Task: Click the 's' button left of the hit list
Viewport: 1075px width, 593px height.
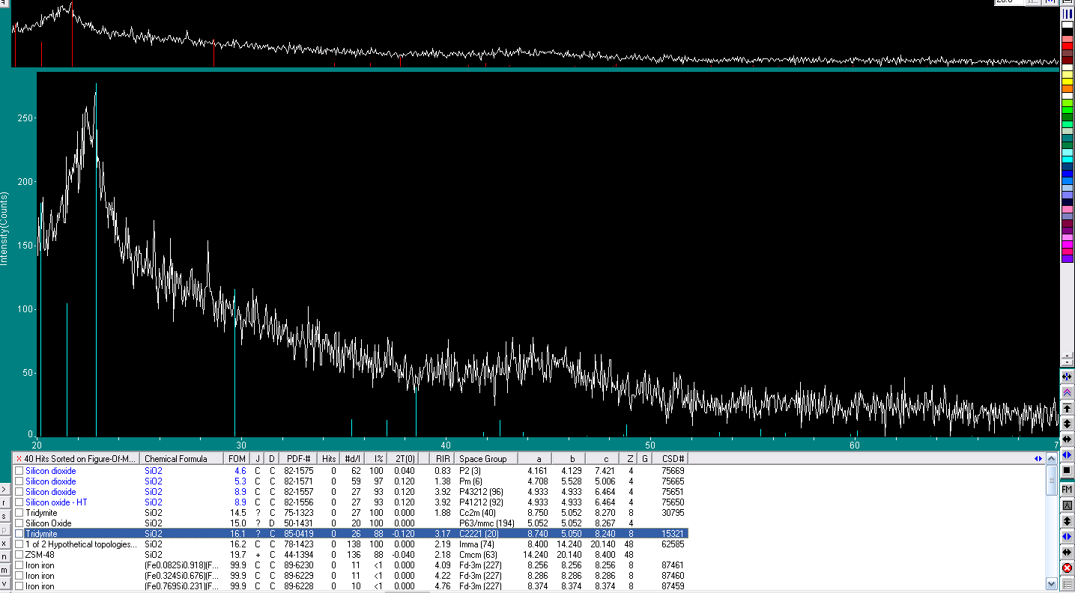Action: click(4, 516)
